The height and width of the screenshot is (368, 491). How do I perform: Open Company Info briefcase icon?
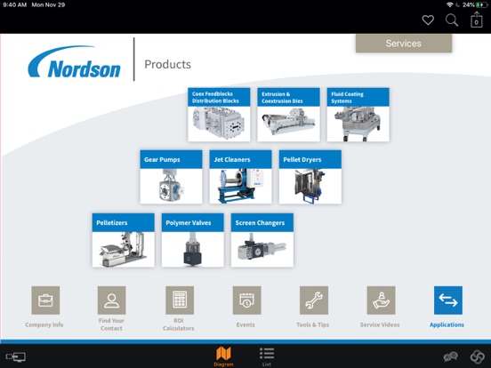coord(45,300)
